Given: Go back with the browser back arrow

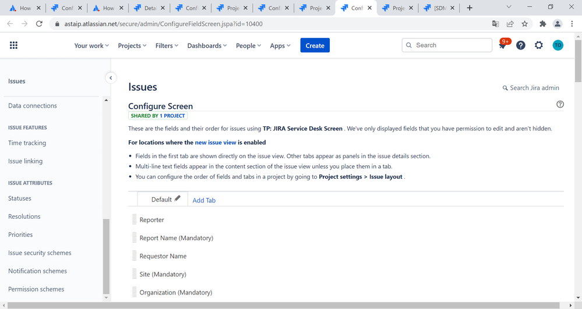Looking at the screenshot, I should [10, 24].
